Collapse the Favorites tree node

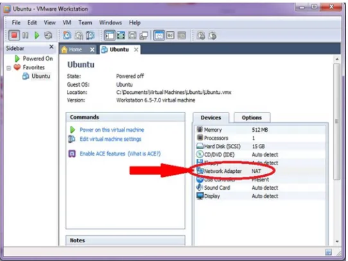(x=8, y=68)
